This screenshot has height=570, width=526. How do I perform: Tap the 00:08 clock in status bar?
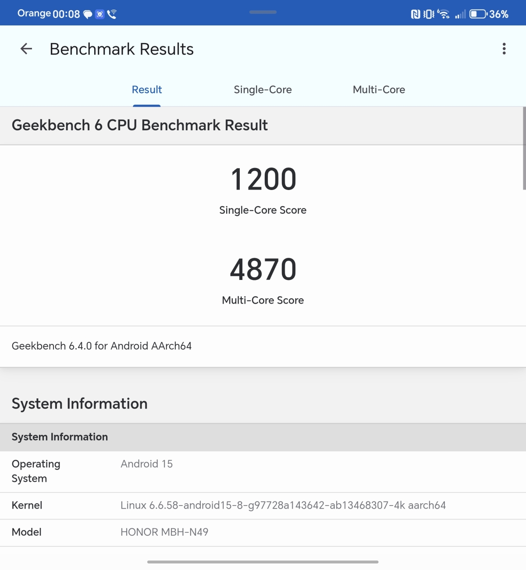click(x=66, y=14)
